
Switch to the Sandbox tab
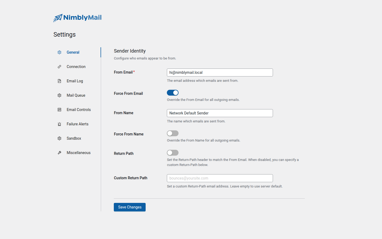(77, 138)
